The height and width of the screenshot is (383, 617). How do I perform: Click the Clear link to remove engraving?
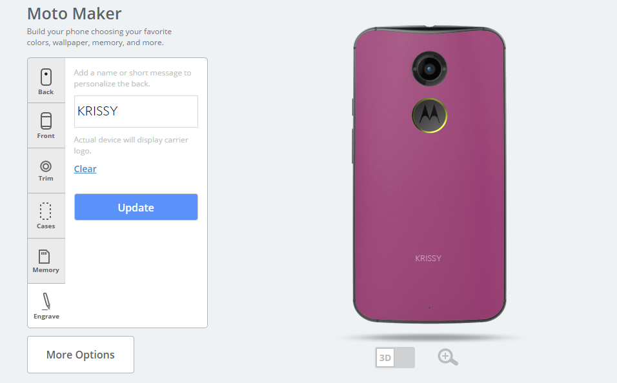tap(85, 169)
